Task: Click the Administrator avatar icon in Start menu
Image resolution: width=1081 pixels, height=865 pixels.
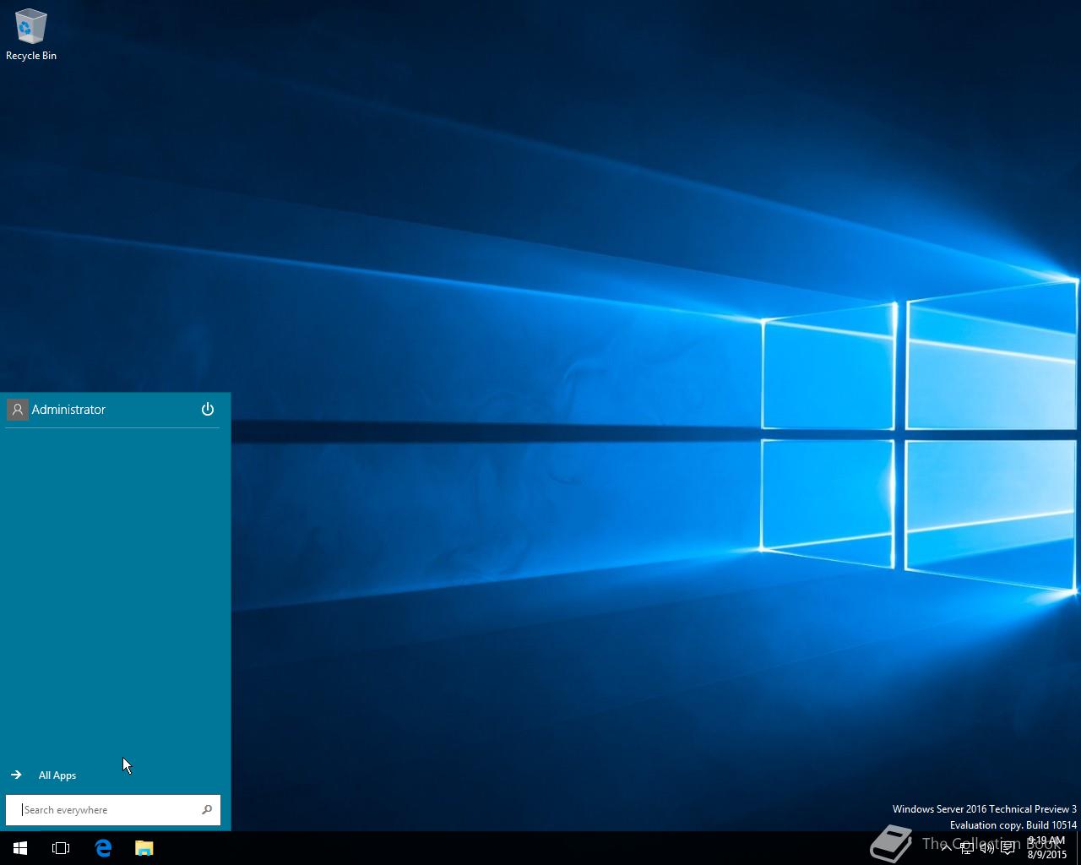Action: point(17,409)
